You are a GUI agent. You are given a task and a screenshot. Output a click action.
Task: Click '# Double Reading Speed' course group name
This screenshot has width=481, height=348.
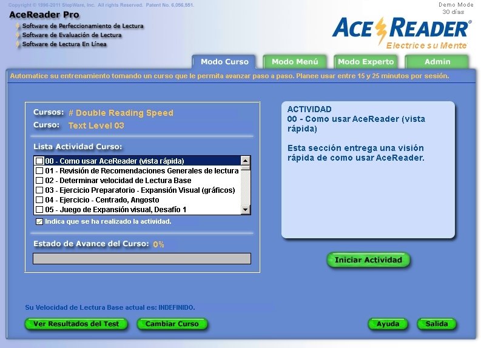tap(121, 113)
